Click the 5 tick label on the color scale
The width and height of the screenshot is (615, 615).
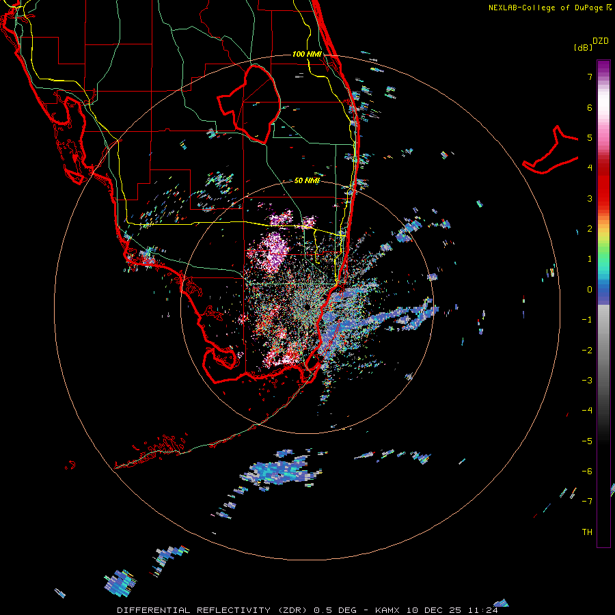[x=590, y=137]
